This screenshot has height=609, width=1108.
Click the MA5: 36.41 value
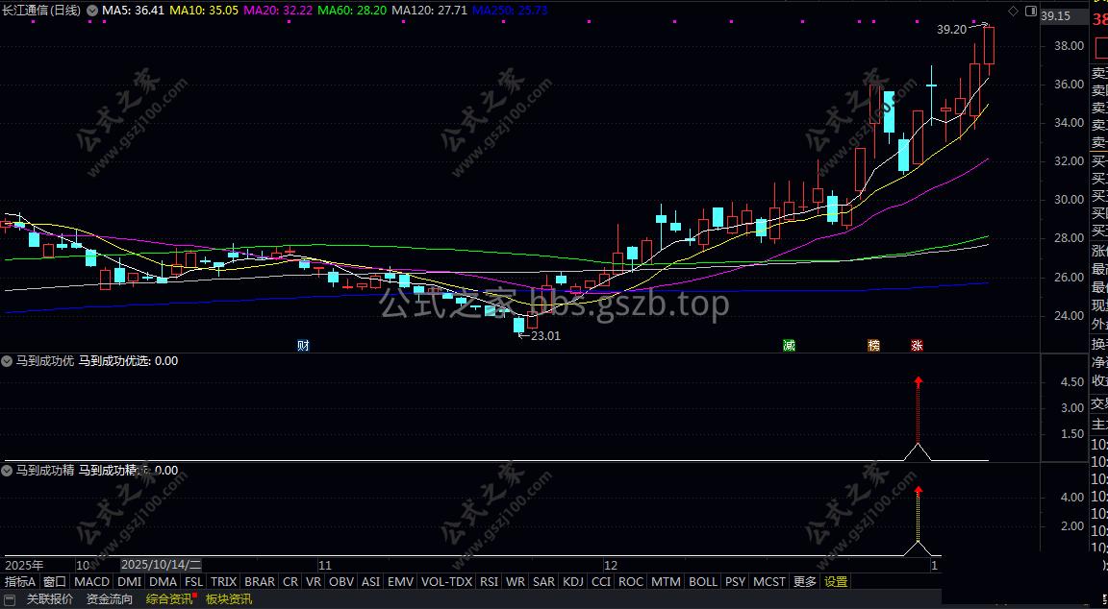click(x=133, y=11)
